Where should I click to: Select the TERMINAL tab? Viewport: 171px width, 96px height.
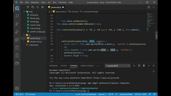pos(74,66)
